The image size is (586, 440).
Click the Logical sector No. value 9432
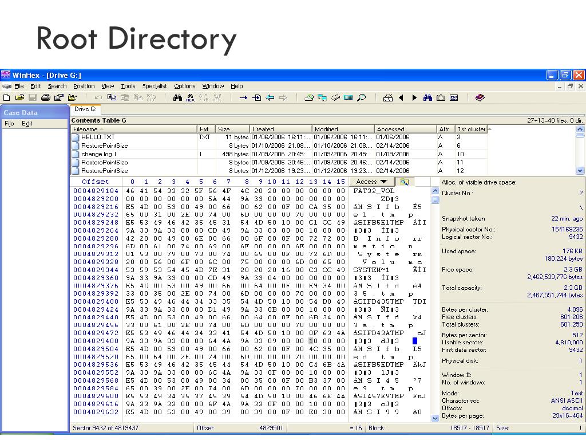576,237
